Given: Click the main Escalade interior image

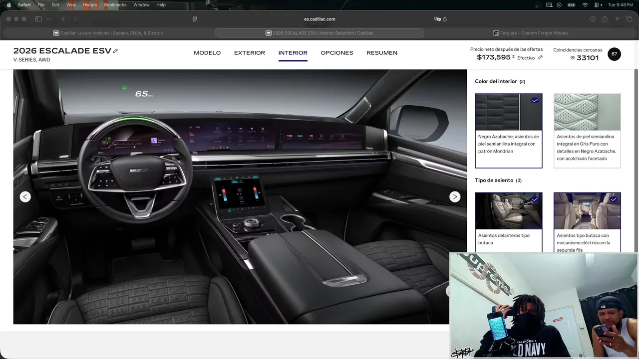Looking at the screenshot, I should (240, 197).
